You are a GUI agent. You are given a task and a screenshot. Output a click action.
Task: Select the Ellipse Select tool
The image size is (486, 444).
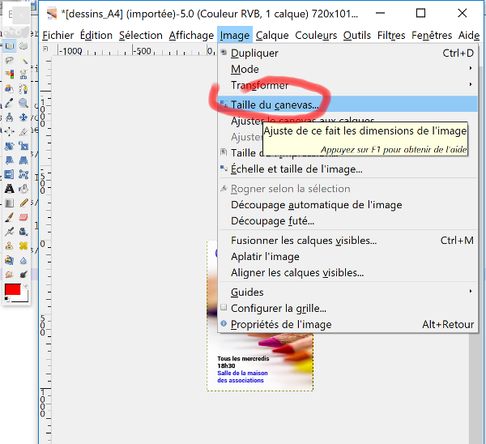click(x=23, y=46)
